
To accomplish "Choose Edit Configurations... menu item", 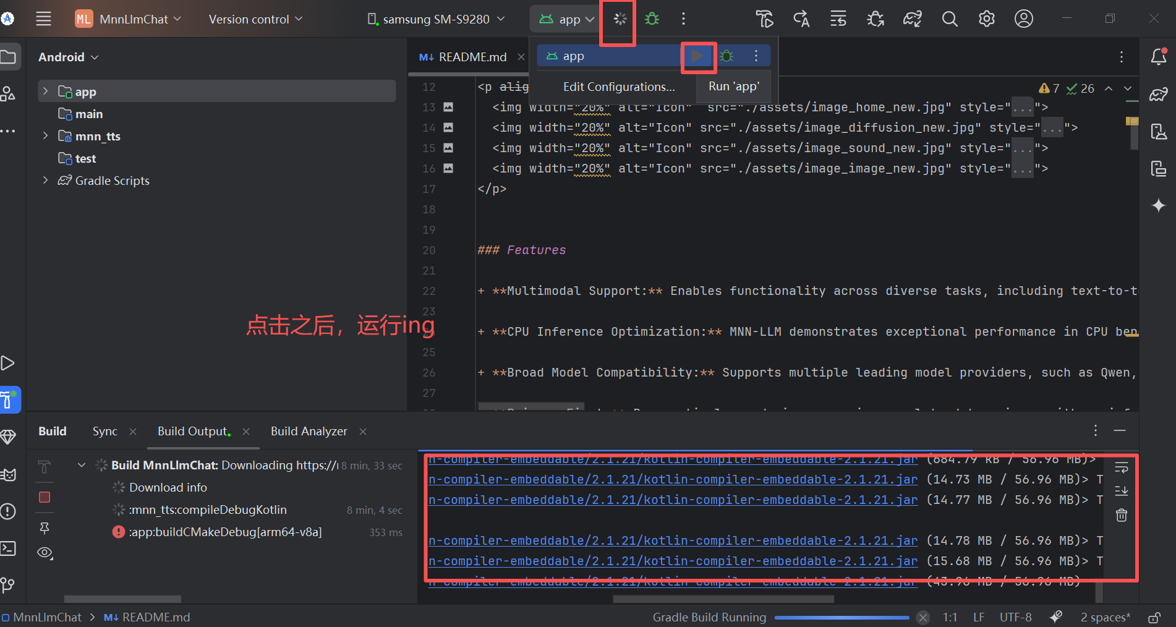I will click(619, 87).
